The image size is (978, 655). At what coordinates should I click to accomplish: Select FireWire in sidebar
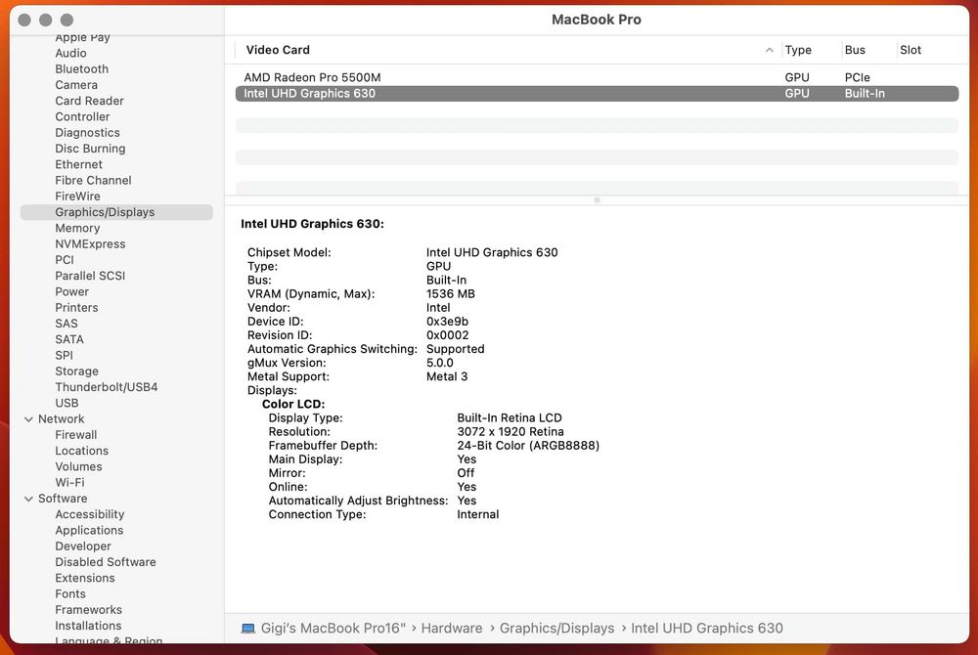(x=77, y=196)
